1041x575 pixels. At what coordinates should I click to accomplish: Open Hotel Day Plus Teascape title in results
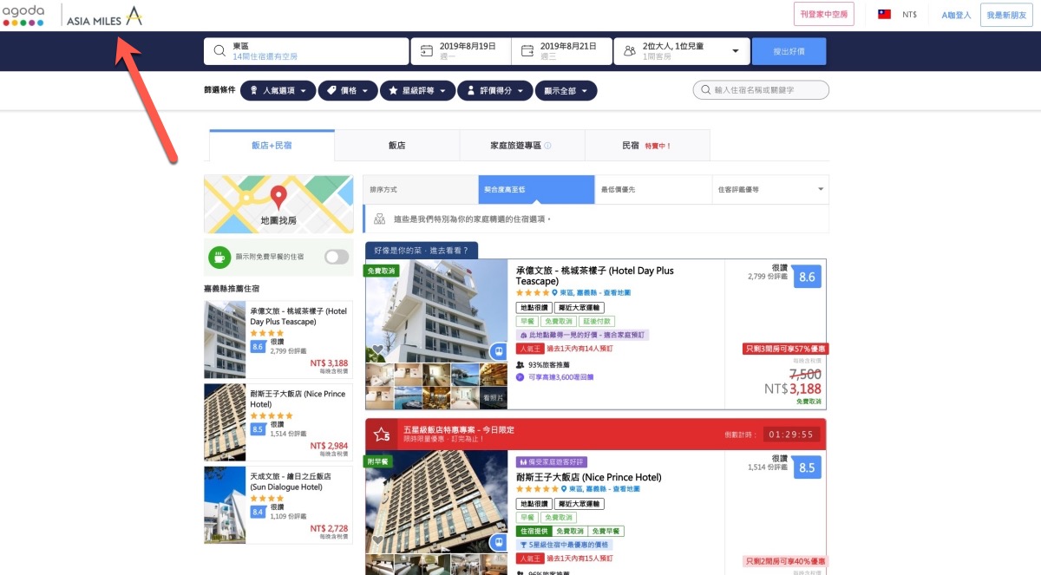pos(594,276)
